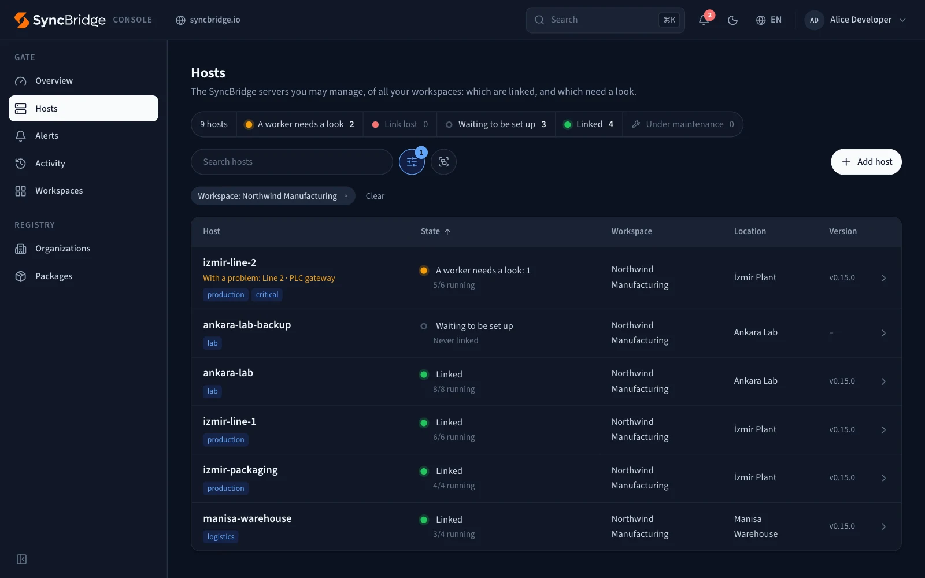The width and height of the screenshot is (925, 578).
Task: Open izmir-line-2 row chevron
Action: point(883,278)
